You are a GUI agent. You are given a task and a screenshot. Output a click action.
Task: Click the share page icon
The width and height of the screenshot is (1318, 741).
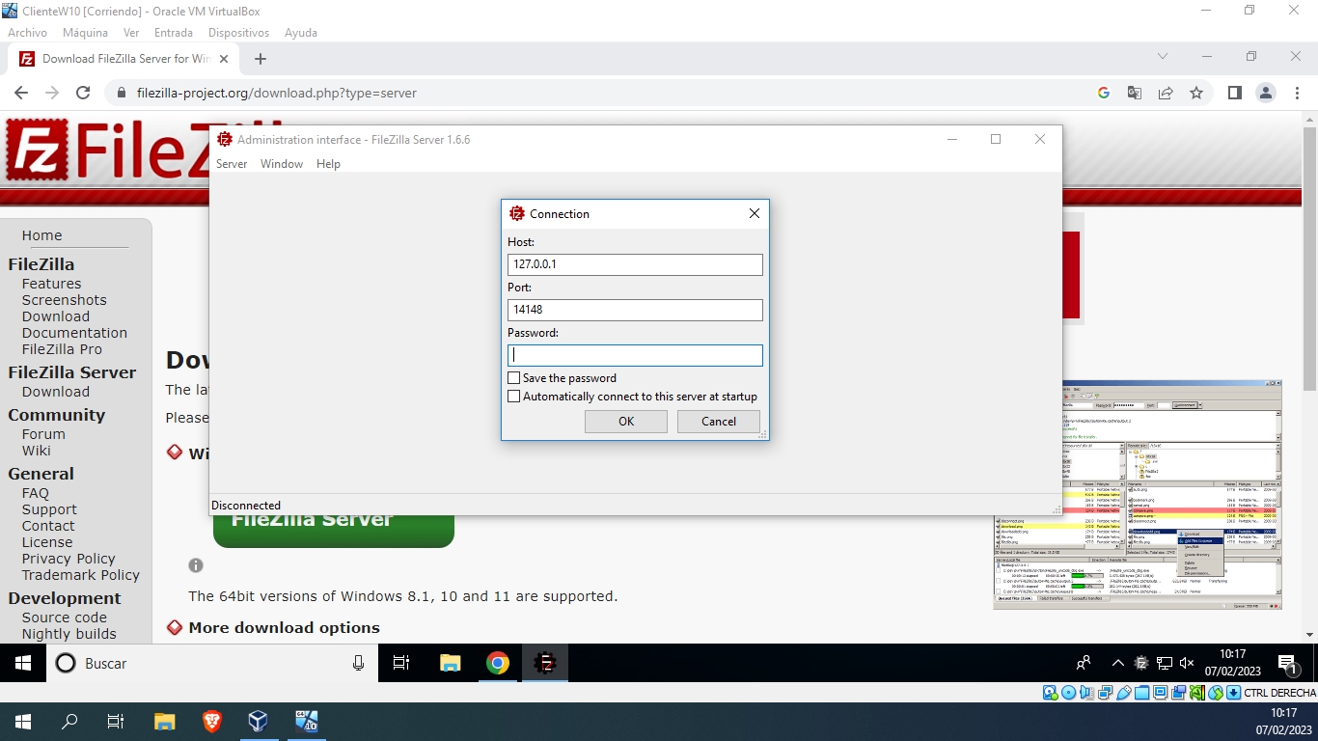[1166, 93]
